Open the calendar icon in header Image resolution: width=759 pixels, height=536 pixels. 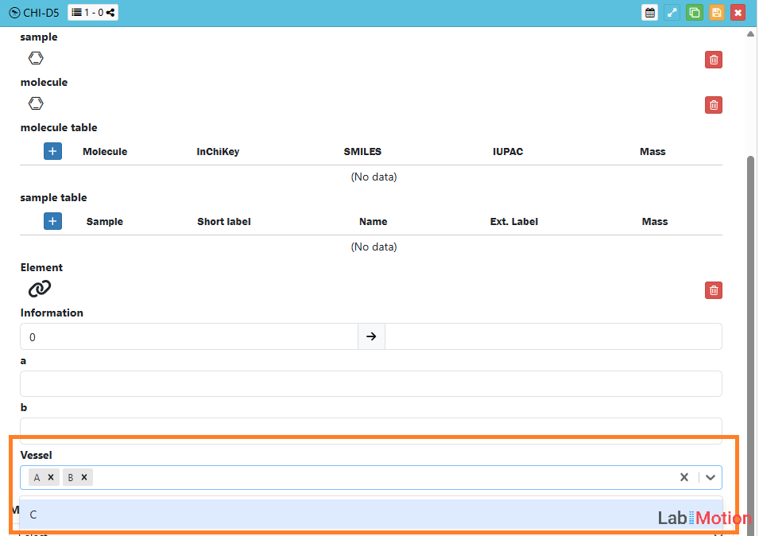tap(649, 13)
